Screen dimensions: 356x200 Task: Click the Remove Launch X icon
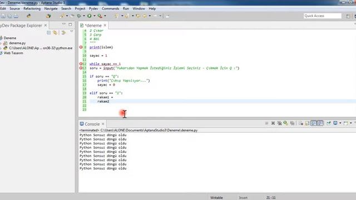[273, 123]
